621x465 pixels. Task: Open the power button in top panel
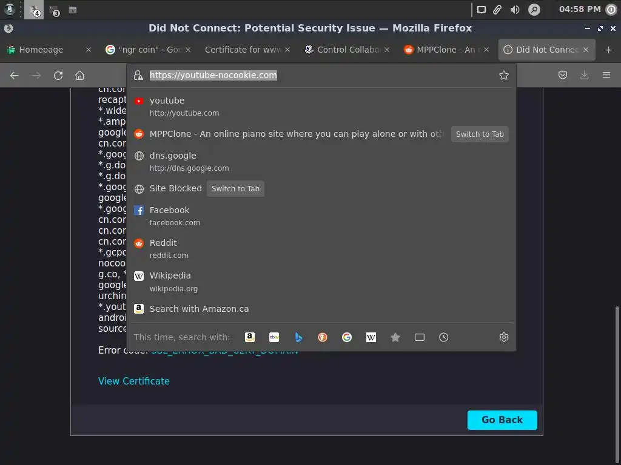(611, 10)
